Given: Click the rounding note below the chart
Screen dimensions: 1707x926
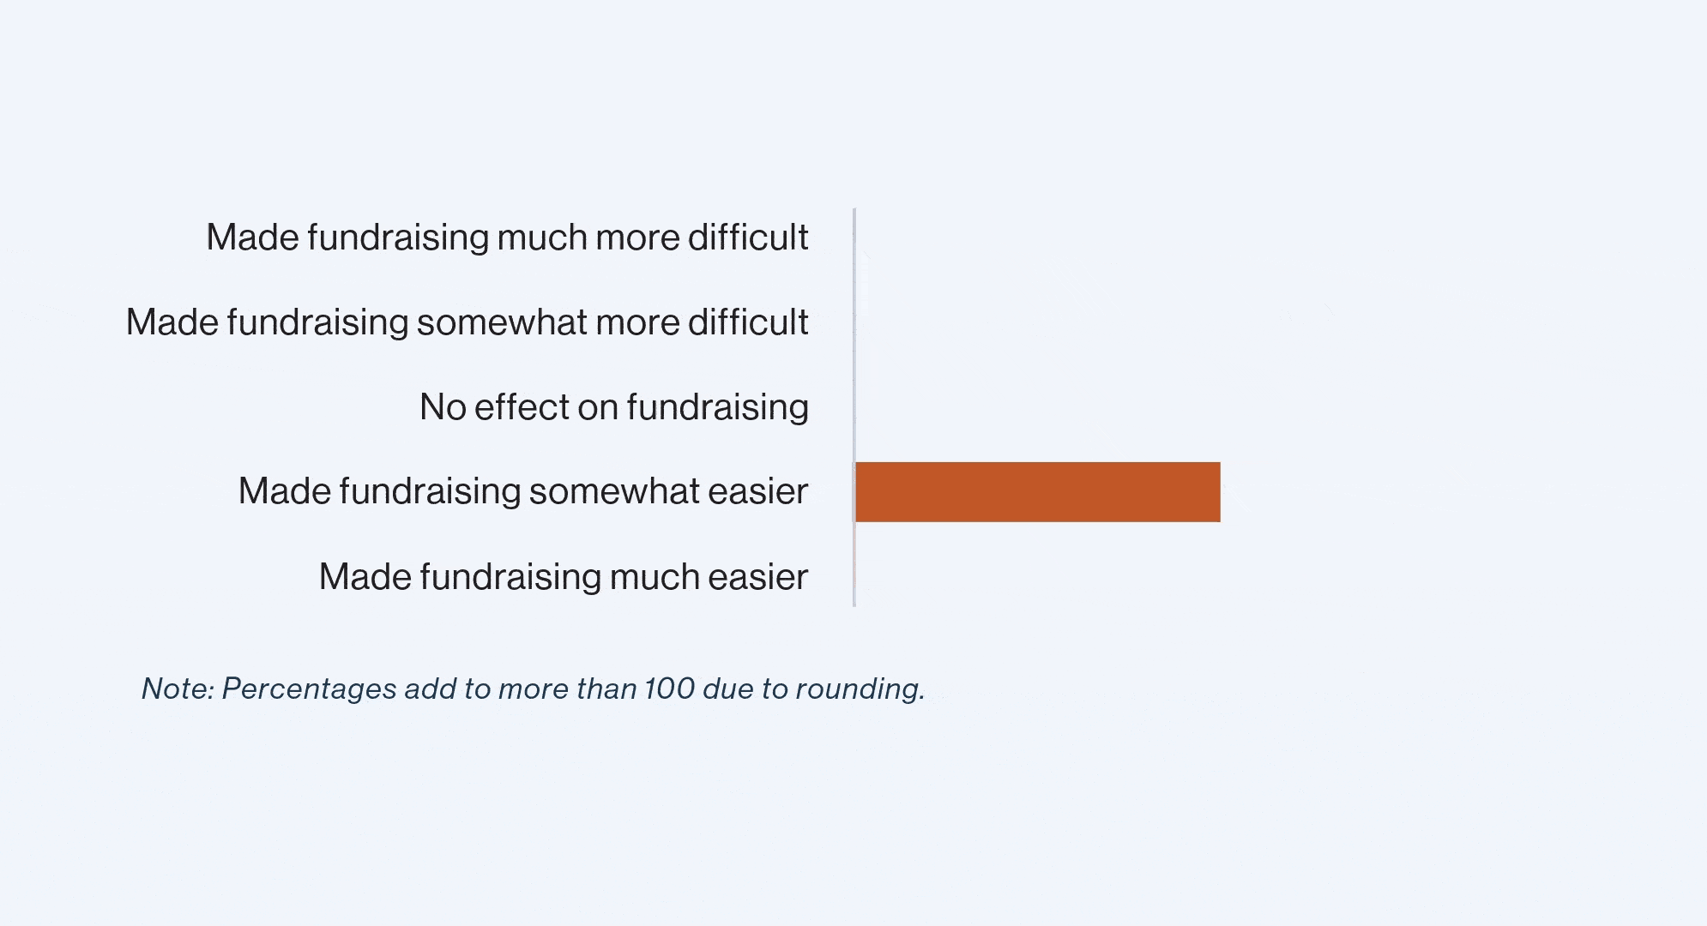Looking at the screenshot, I should (533, 688).
